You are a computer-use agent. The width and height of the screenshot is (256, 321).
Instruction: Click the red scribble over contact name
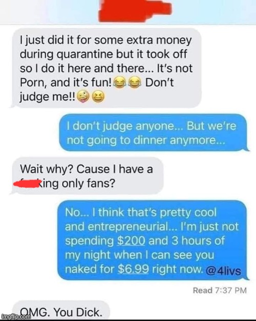[x=135, y=10]
